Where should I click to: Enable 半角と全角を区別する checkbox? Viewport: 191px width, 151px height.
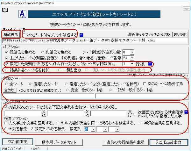pos(141,123)
